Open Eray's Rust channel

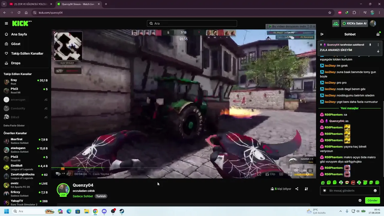(25, 82)
